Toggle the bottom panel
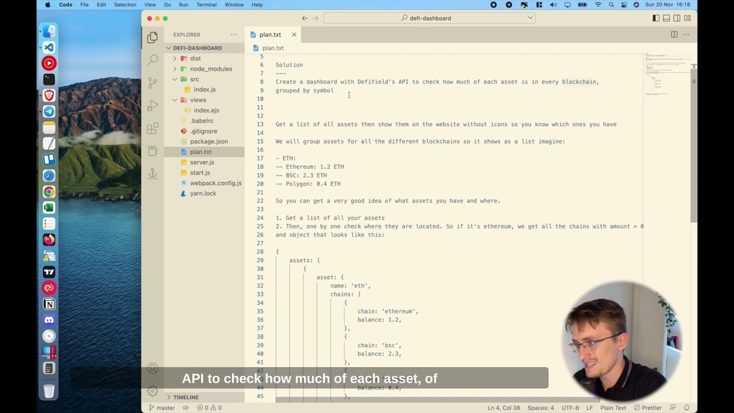This screenshot has height=413, width=734. [x=666, y=18]
